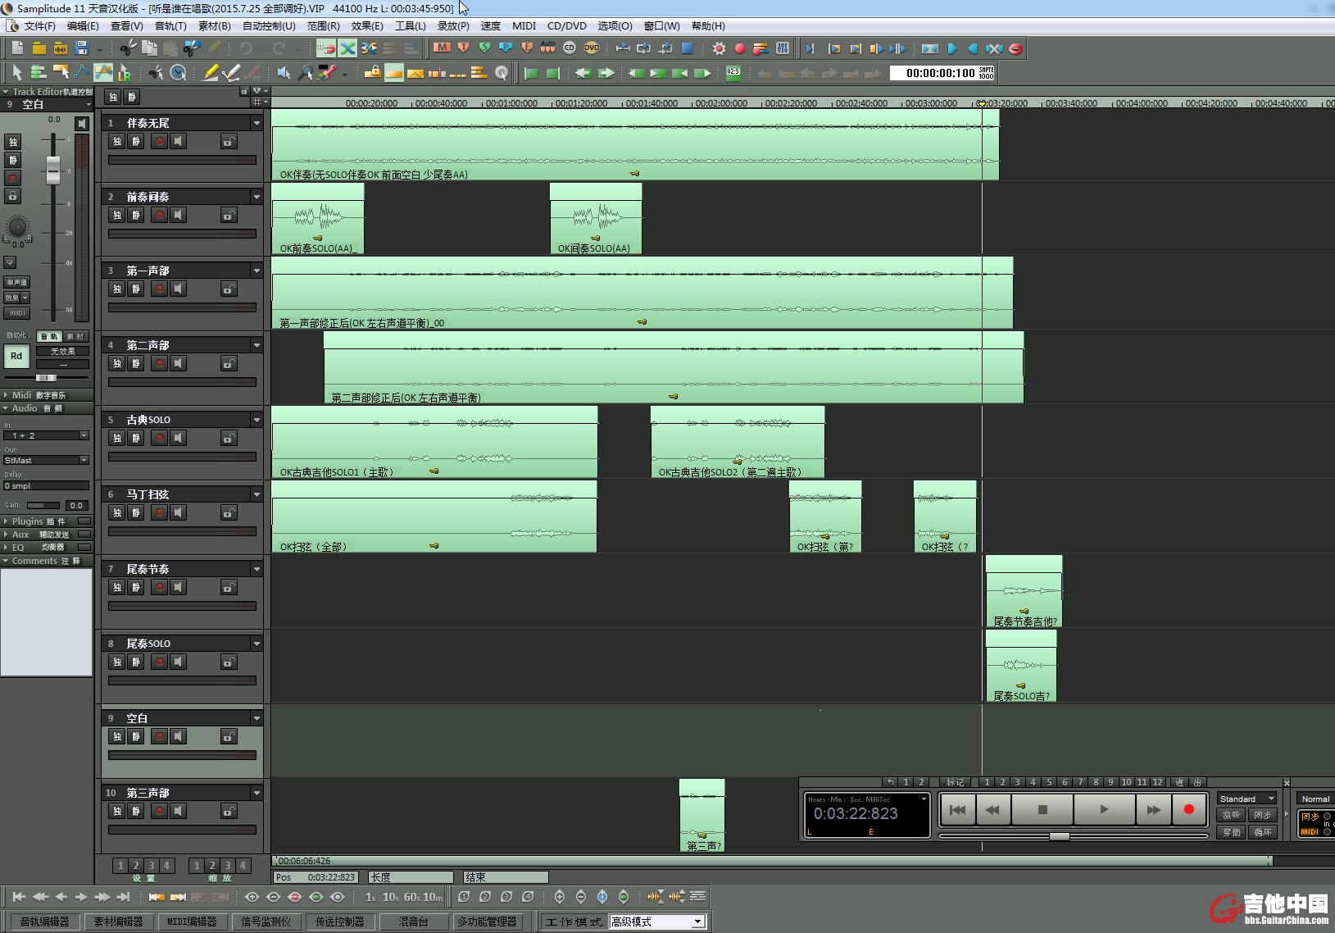Click the orange M mixer icon
This screenshot has width=1335, height=933.
coord(442,48)
